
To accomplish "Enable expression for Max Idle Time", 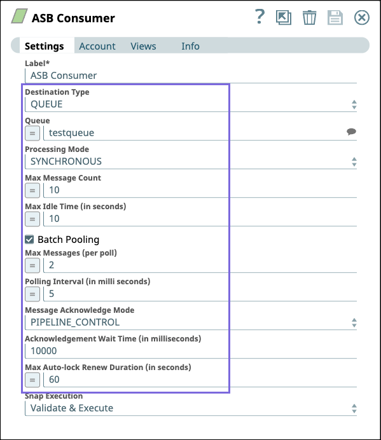I will pyautogui.click(x=32, y=219).
